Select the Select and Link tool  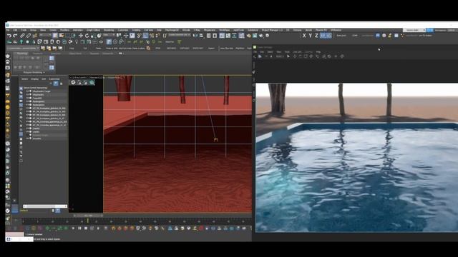(22, 36)
